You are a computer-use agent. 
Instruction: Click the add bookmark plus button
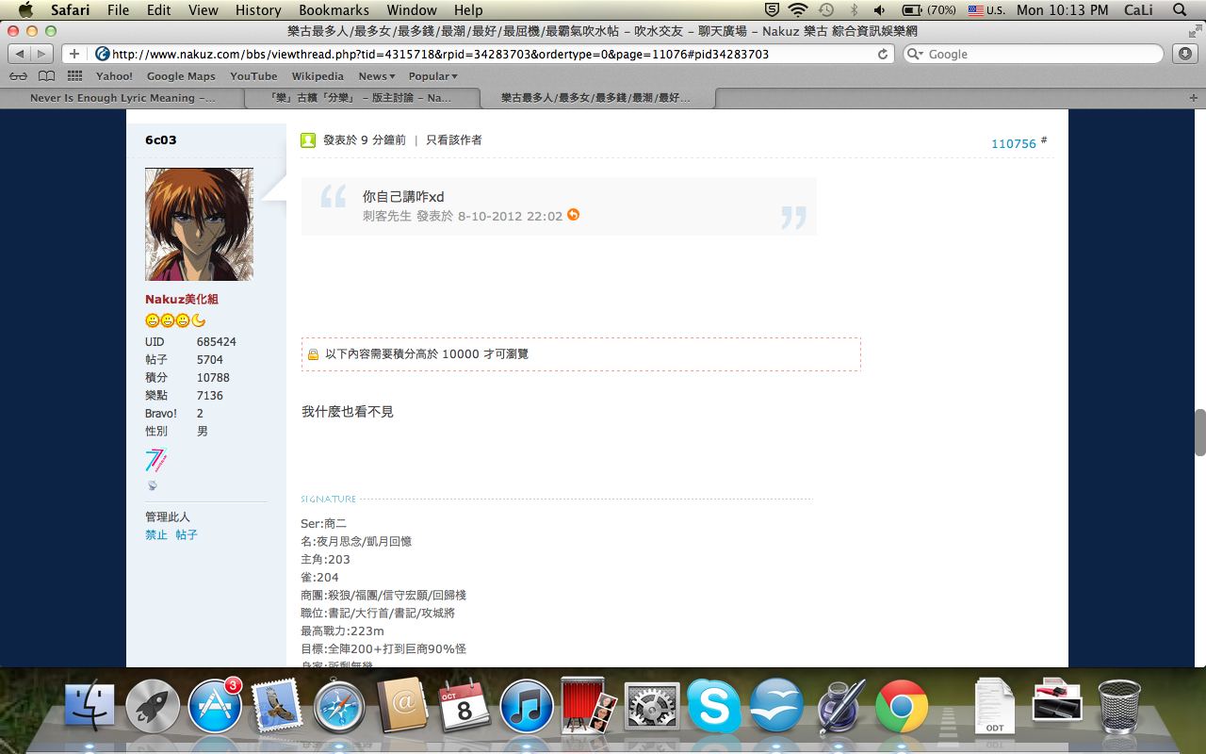pos(74,54)
